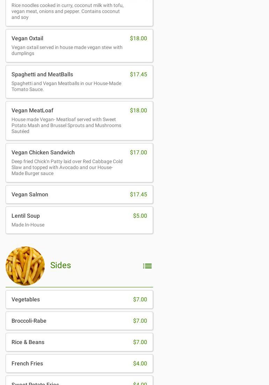Screen dimensions: 269x385
Task: Select the Vegan Salmon entry
Action: (x=79, y=194)
